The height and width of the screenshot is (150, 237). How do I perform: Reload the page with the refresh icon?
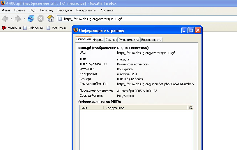tap(31, 19)
